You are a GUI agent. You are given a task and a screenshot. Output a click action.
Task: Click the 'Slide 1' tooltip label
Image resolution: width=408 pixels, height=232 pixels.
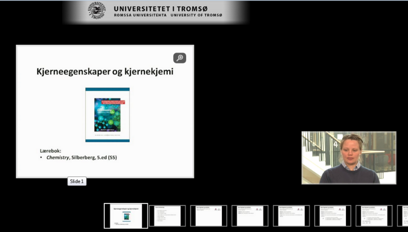pos(77,181)
